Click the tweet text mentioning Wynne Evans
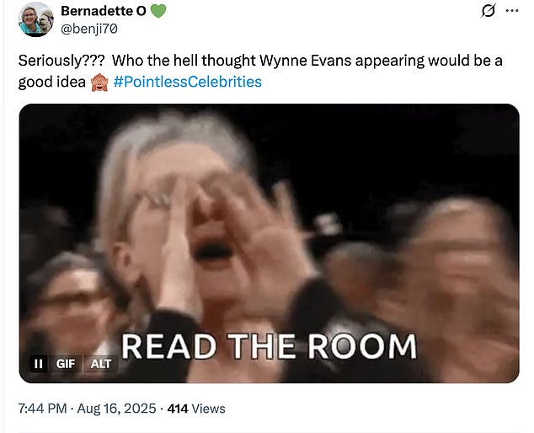The width and height of the screenshot is (534, 433). pyautogui.click(x=260, y=72)
